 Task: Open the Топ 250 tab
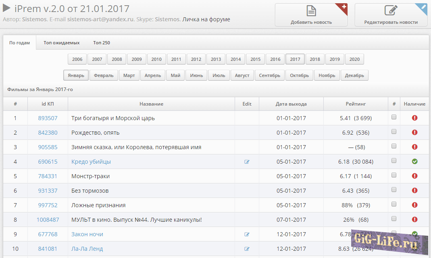102,43
